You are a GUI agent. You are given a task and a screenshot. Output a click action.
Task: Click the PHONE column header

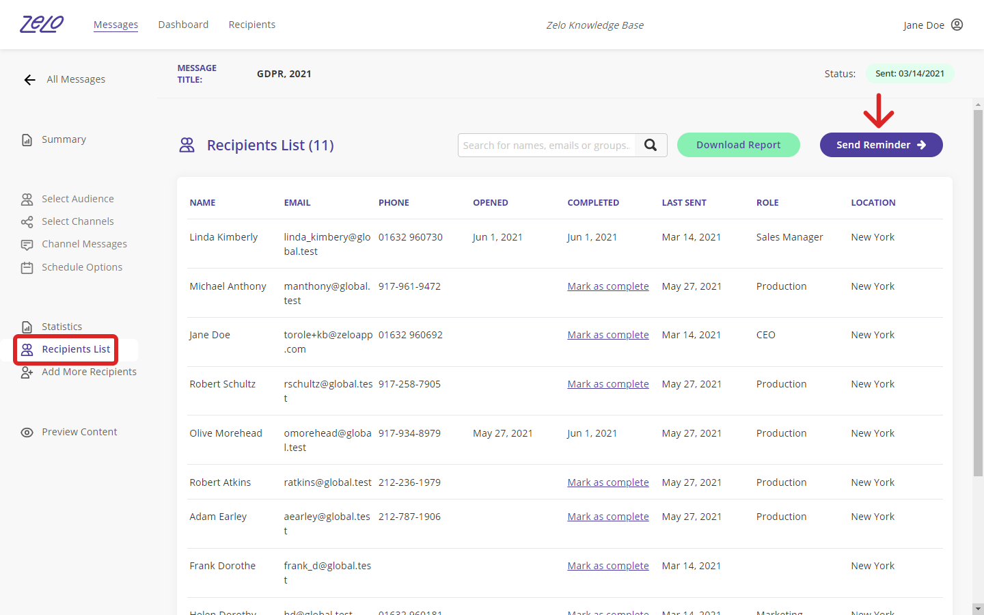[x=394, y=203]
